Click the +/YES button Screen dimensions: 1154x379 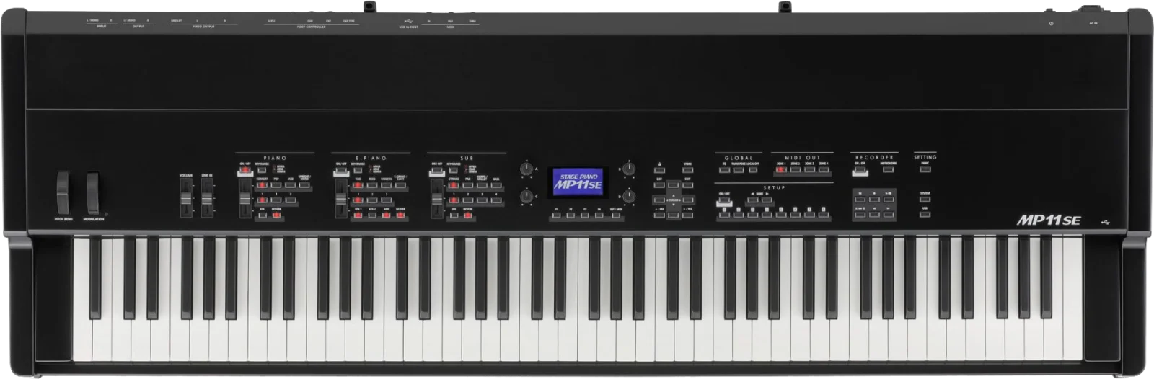point(687,215)
